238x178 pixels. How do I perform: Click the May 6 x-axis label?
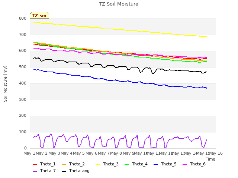[91, 153]
